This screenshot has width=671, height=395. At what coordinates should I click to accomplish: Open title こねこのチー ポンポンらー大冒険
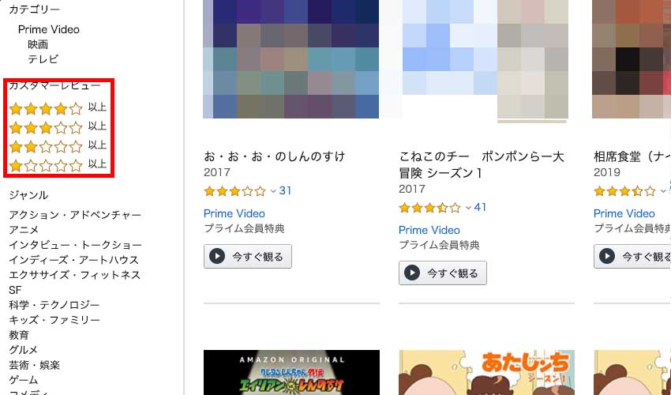(x=482, y=164)
